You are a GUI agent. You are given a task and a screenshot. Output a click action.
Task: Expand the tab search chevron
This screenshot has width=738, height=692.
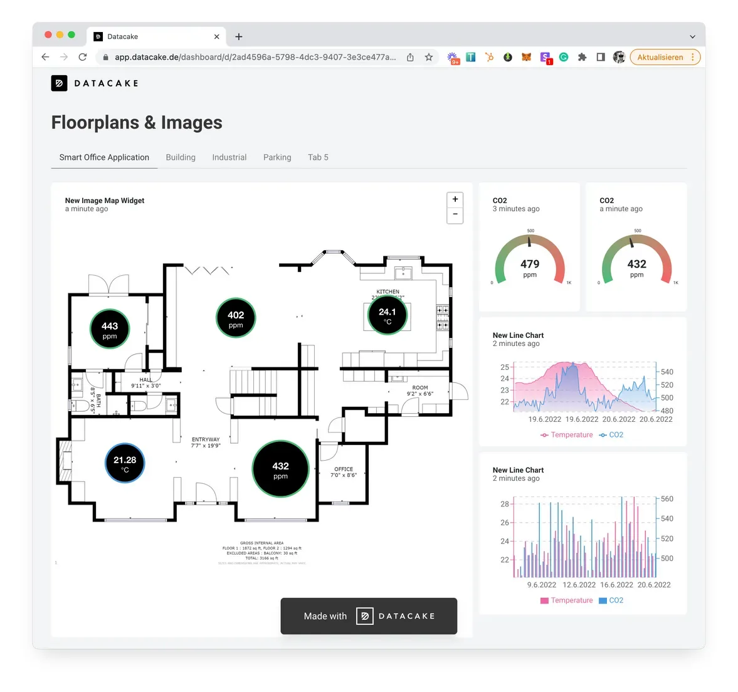(692, 37)
